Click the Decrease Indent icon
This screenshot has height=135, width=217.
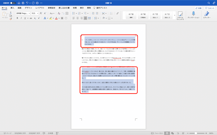(x=93, y=13)
